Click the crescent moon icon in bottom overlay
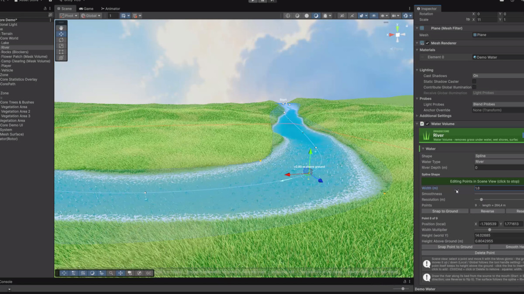 [x=92, y=273]
